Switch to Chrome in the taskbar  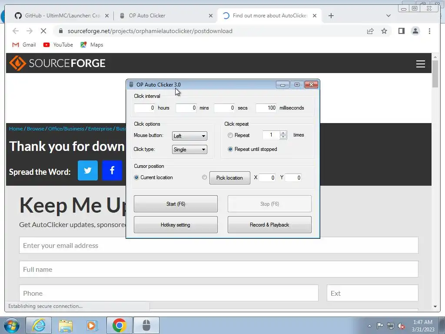(119, 325)
